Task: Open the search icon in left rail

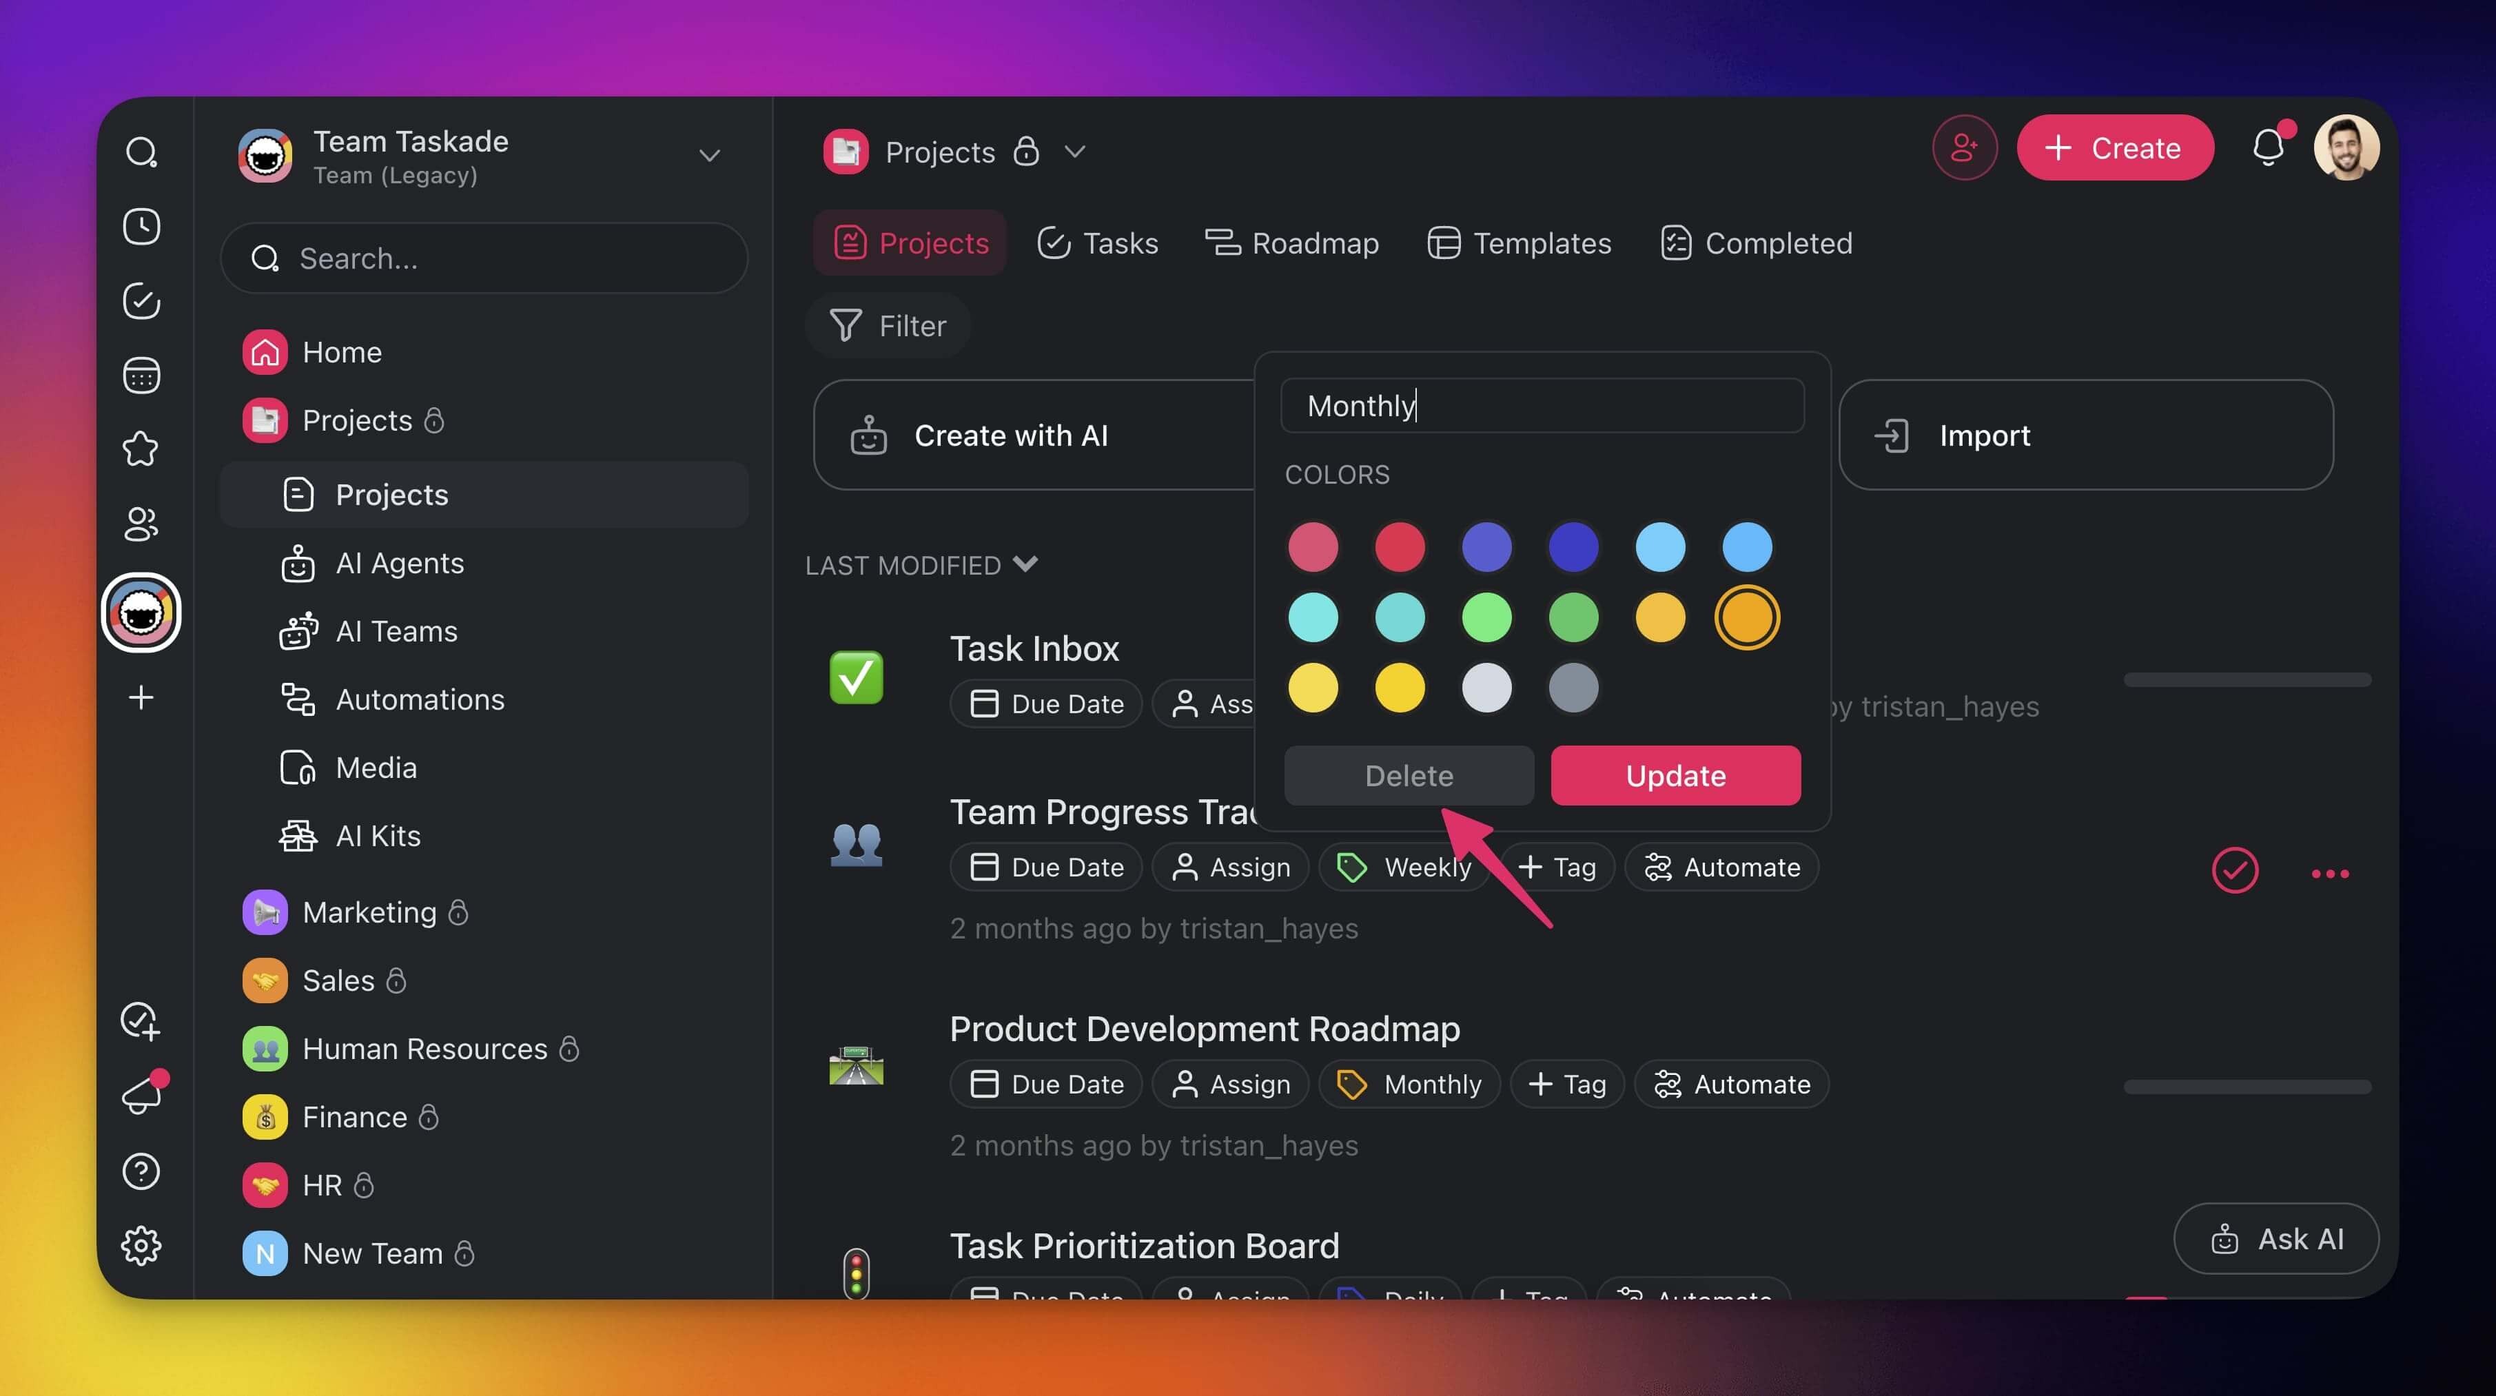Action: click(141, 152)
